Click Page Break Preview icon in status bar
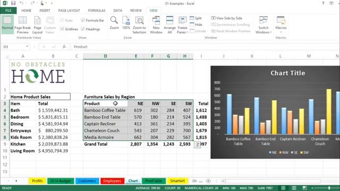The width and height of the screenshot is (340, 191). (x=304, y=188)
